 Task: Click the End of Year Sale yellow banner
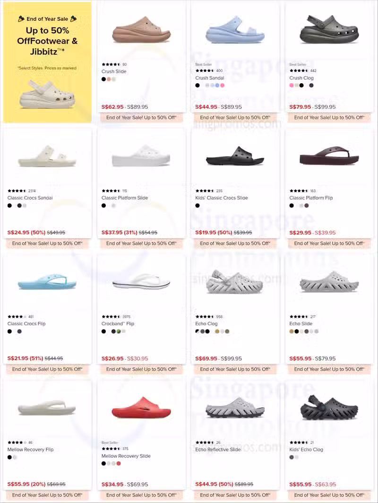[x=47, y=62]
